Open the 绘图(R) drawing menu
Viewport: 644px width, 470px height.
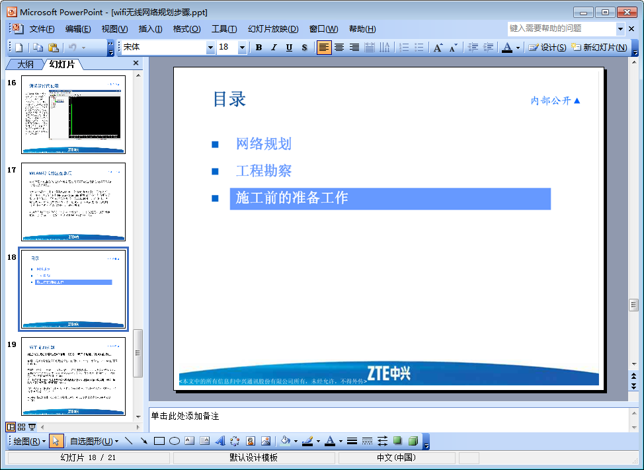pos(30,442)
